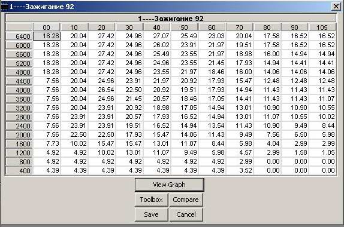Select column header 00
This screenshot has width=344, height=227.
click(46, 27)
